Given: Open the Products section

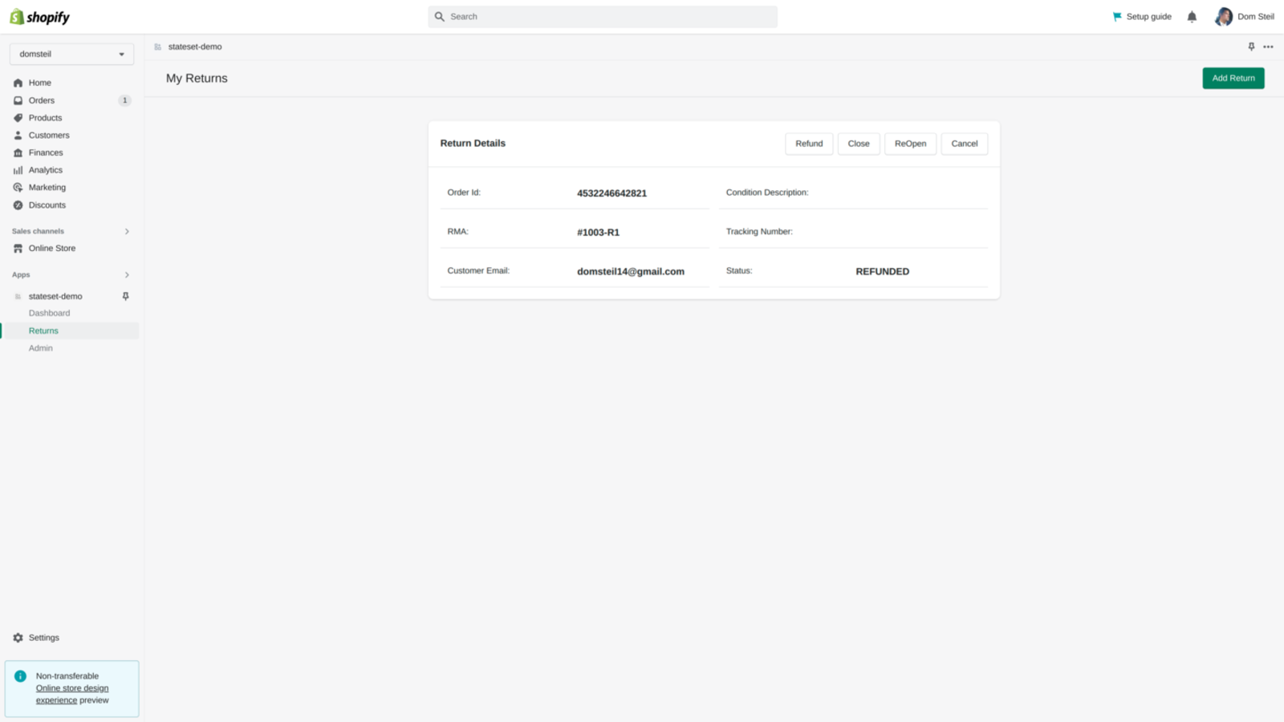Looking at the screenshot, I should pyautogui.click(x=44, y=118).
